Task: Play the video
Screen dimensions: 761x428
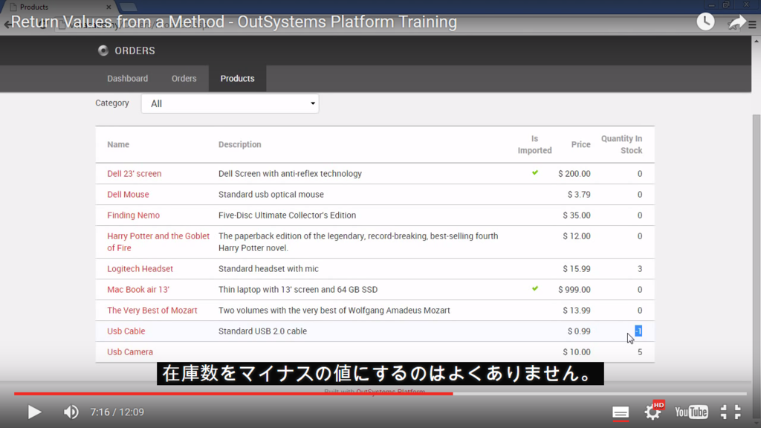Action: point(34,412)
